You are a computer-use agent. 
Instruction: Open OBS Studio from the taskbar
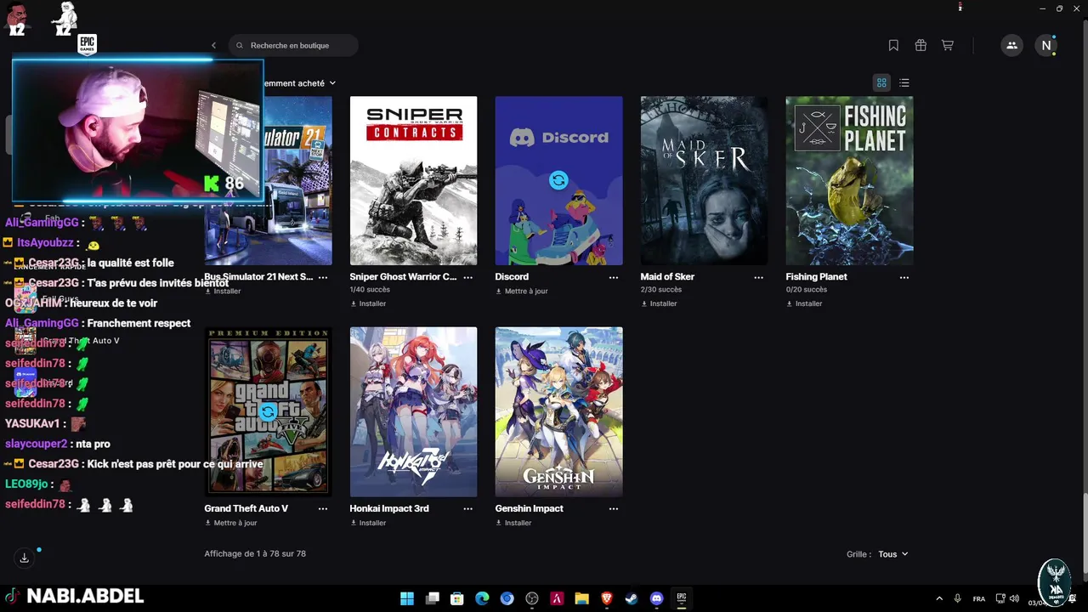coord(532,598)
